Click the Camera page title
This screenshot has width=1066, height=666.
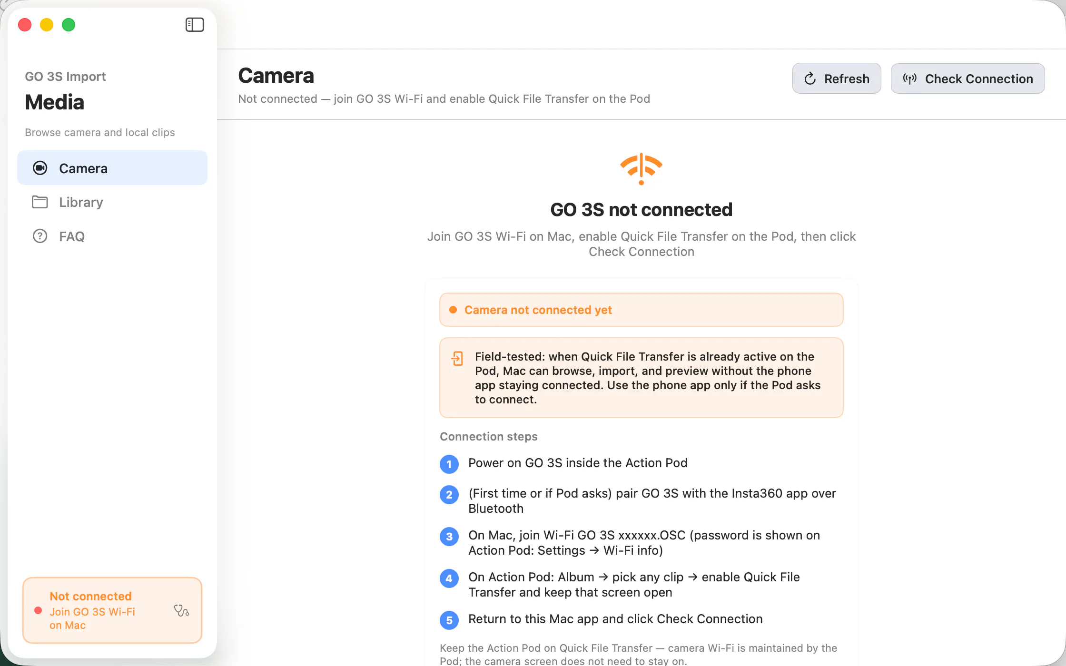276,76
